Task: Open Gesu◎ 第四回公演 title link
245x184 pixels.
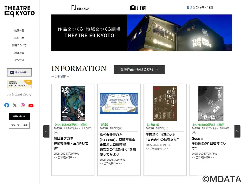Action: (x=209, y=143)
